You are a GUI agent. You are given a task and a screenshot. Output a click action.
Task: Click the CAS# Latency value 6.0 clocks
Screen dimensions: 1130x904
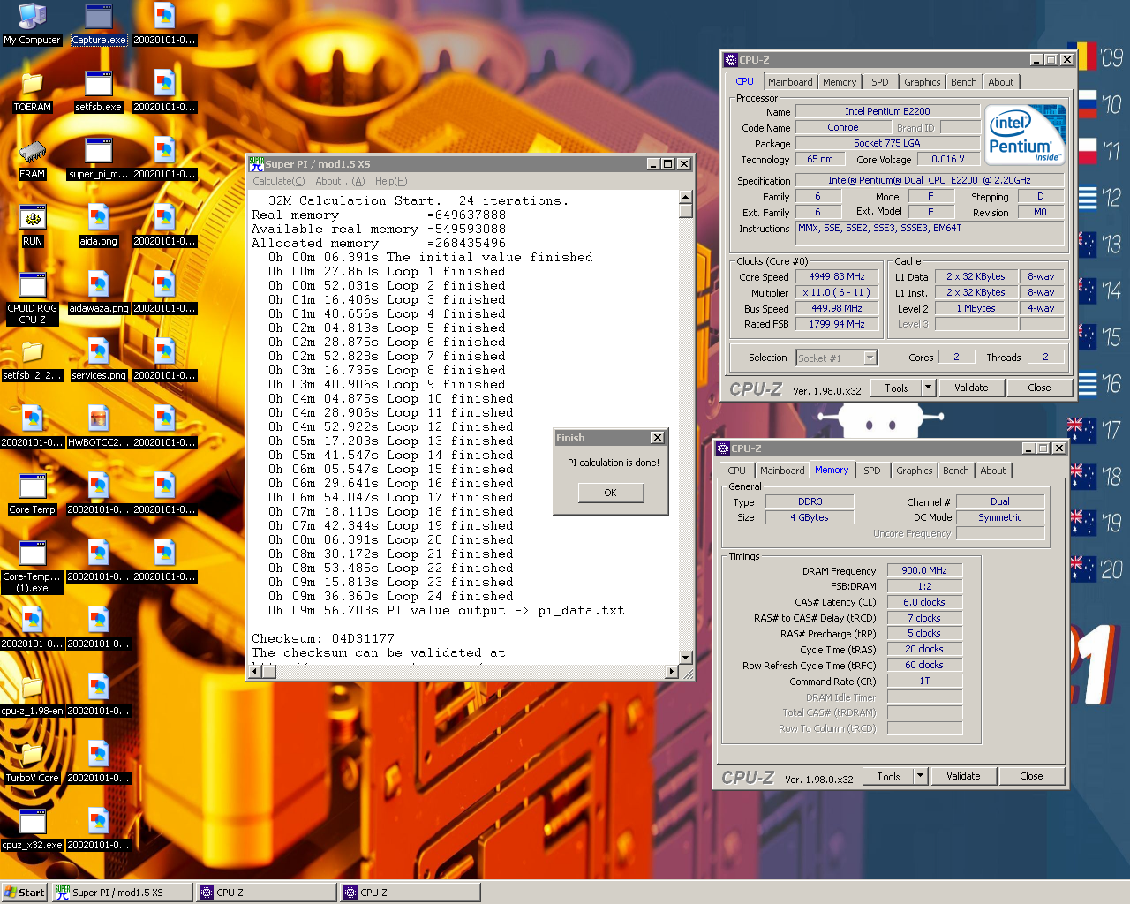924,602
